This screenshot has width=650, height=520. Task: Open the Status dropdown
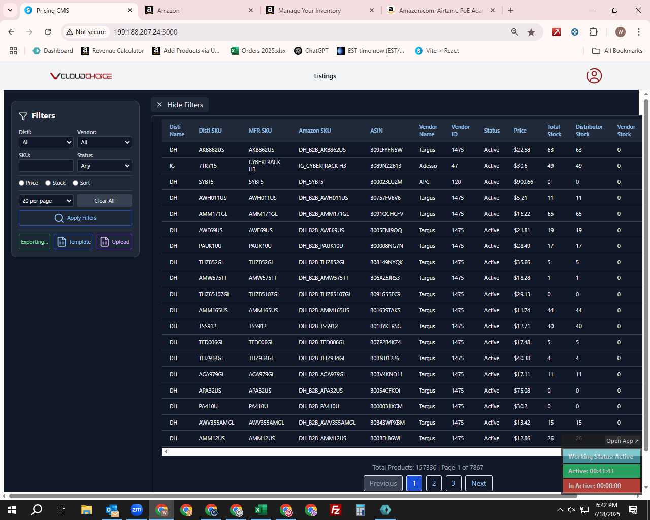105,166
